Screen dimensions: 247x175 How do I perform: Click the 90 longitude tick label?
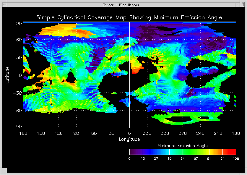[x=76, y=134]
